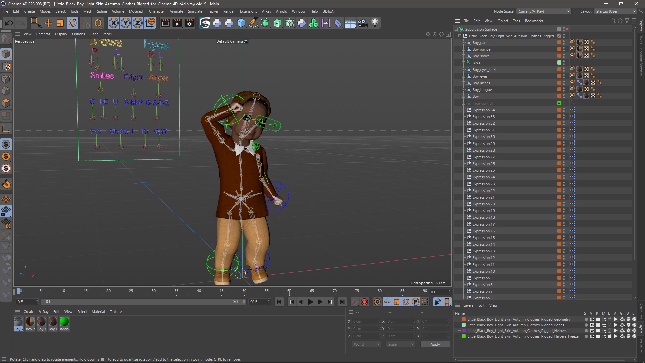Open the Objects side tab
The height and width of the screenshot is (363, 645).
tap(641, 25)
